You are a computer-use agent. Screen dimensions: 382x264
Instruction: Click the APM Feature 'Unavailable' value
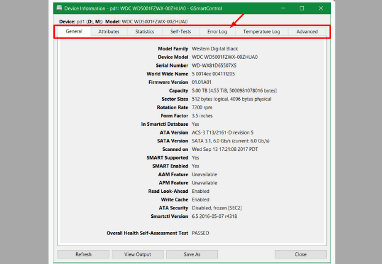205,183
